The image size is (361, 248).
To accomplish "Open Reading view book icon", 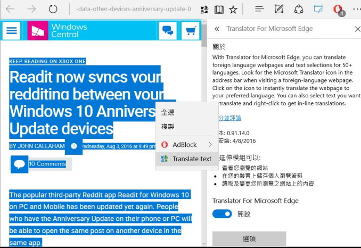I will 219,10.
